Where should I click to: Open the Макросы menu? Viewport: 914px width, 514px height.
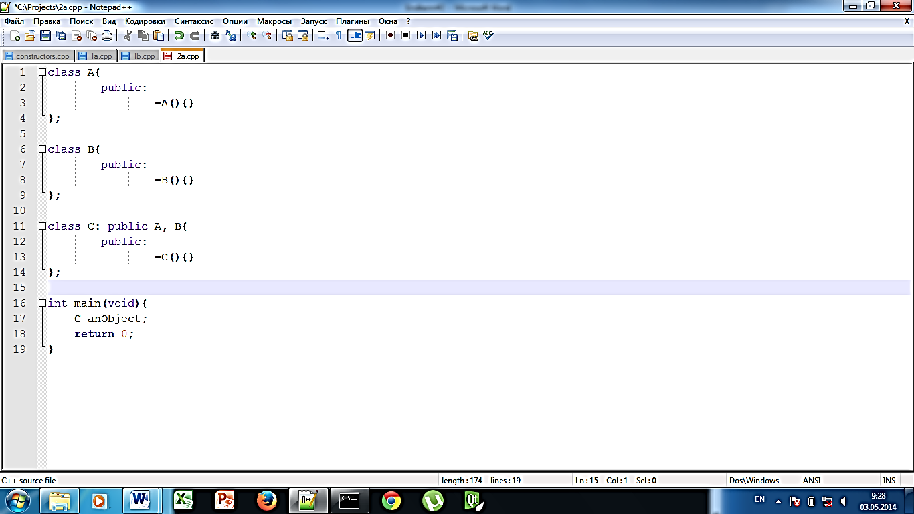(x=274, y=21)
